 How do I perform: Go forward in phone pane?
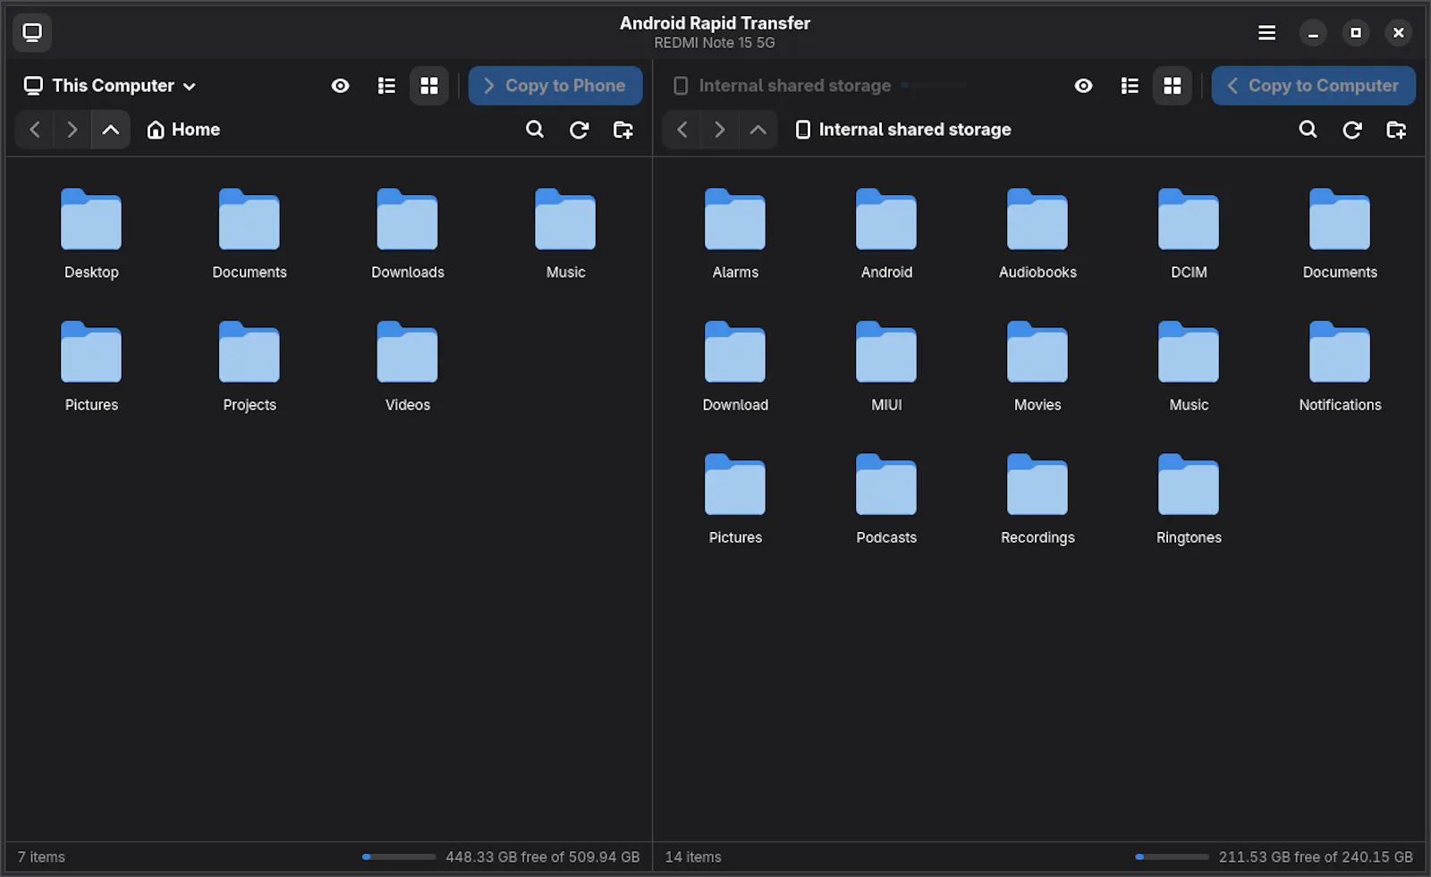coord(719,130)
